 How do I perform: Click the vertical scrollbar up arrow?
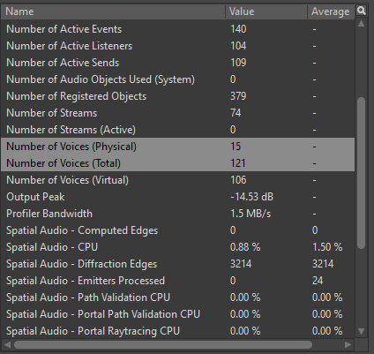[x=362, y=24]
